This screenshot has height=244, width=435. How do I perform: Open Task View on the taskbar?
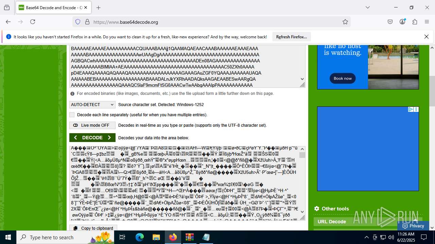point(123,237)
